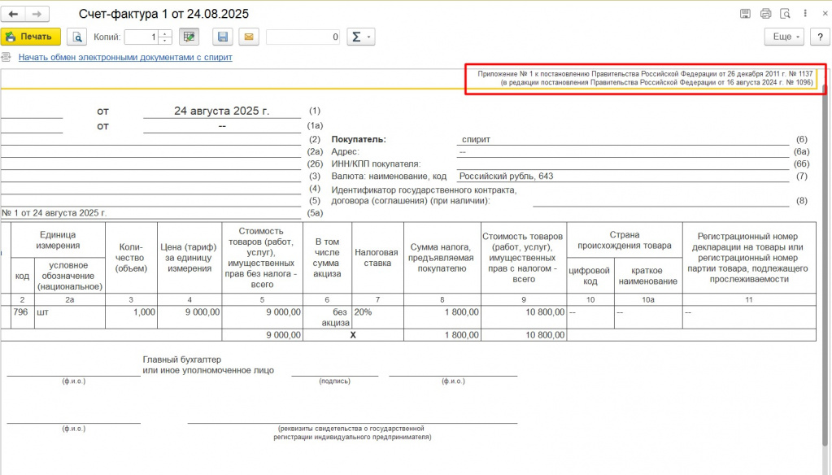
Task: Click the Страна происхождения товара header
Action: tap(625, 240)
